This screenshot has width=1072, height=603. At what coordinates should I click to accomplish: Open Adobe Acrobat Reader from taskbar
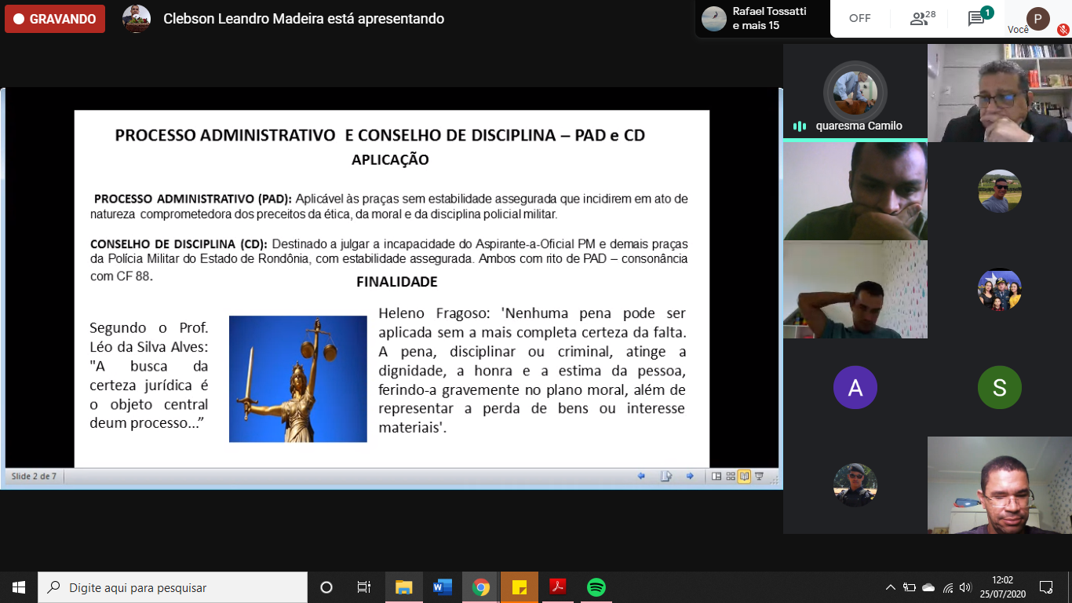coord(557,587)
